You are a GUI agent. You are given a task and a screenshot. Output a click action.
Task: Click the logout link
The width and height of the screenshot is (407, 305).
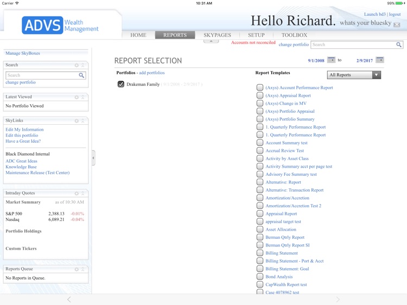(x=395, y=14)
